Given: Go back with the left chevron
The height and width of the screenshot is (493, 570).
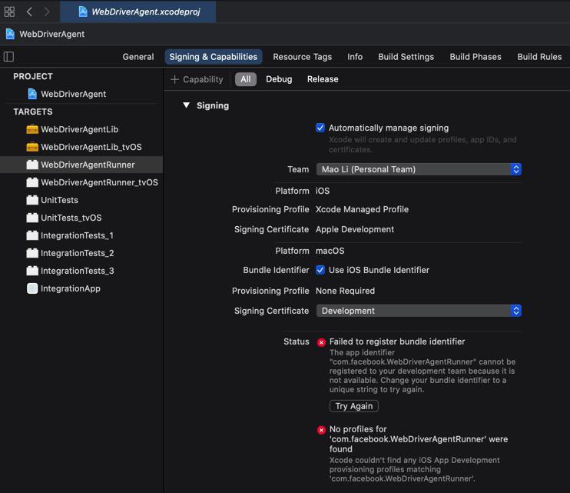Looking at the screenshot, I should coord(29,12).
